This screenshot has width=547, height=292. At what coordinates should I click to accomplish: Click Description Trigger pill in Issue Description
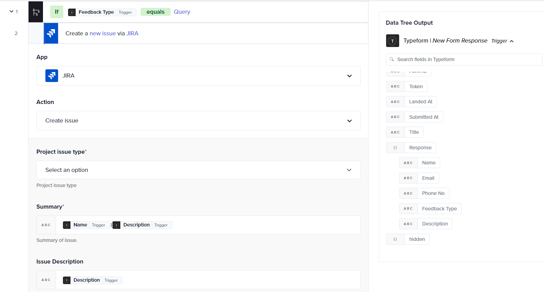tap(92, 280)
